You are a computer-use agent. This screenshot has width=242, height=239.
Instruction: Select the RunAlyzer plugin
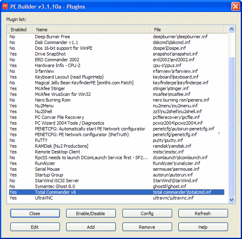click(x=117, y=163)
